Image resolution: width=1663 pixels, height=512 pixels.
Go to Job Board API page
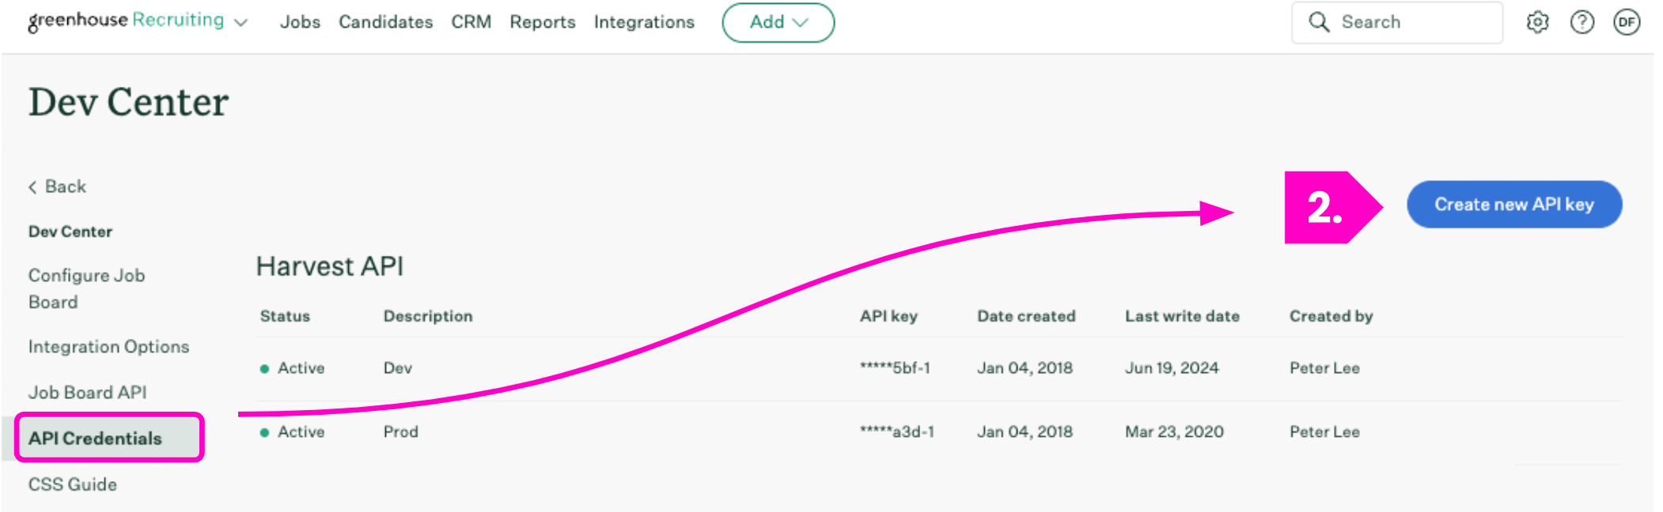(x=87, y=393)
